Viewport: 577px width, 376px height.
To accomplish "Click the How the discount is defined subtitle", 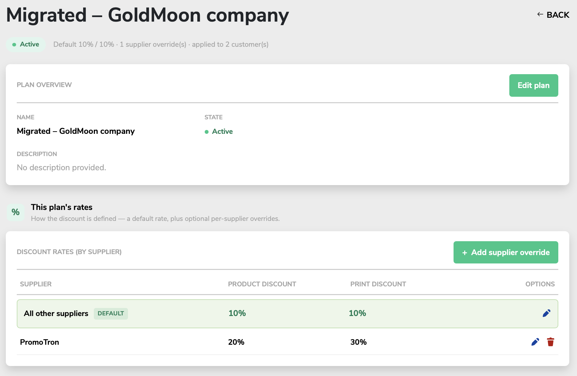I will coord(155,219).
